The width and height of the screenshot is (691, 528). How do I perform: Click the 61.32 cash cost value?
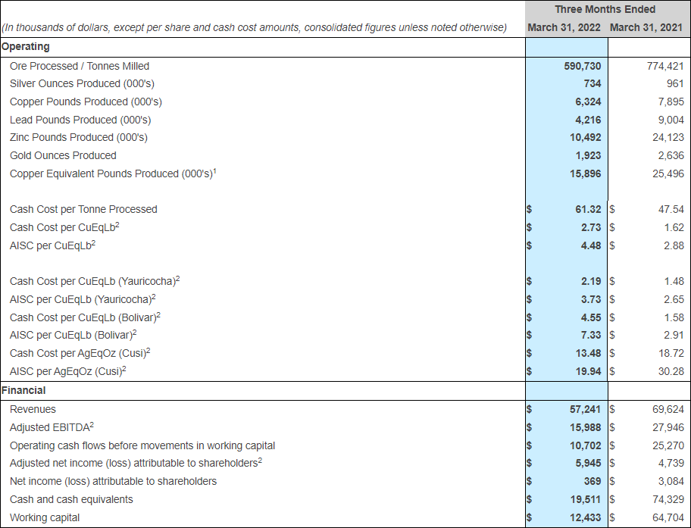point(588,209)
